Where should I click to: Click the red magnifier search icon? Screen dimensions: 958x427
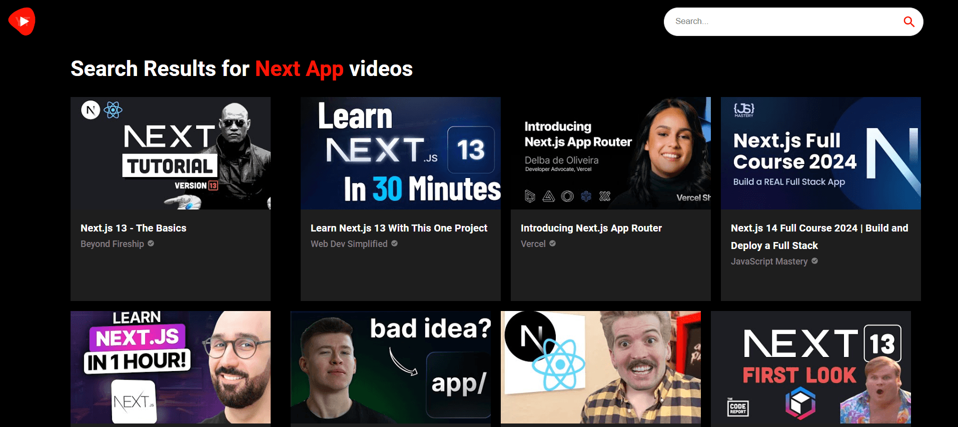908,21
